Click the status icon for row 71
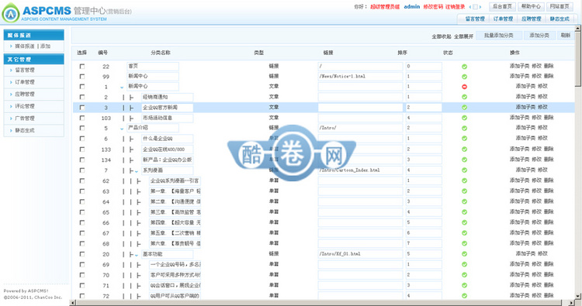The image size is (582, 306). (x=464, y=285)
